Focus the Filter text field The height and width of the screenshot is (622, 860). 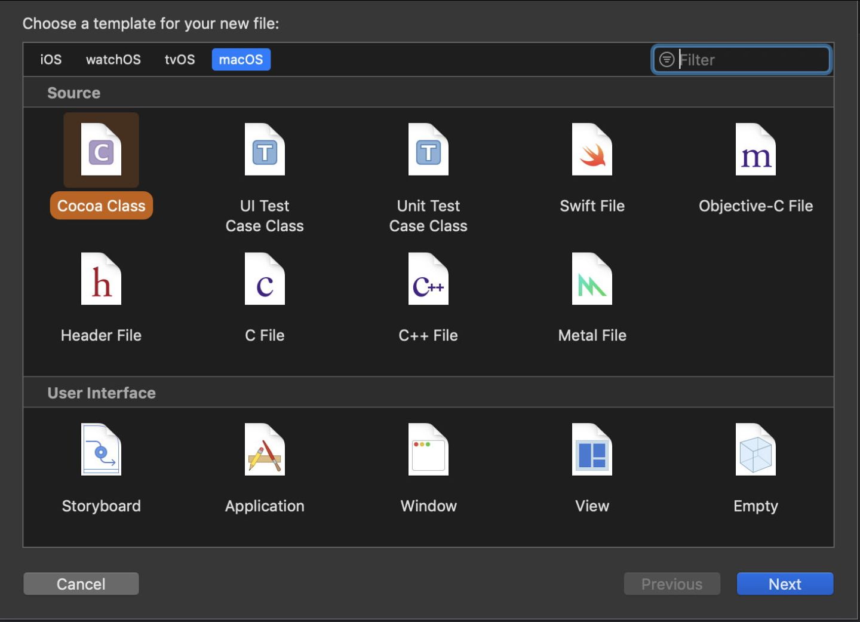pyautogui.click(x=741, y=60)
